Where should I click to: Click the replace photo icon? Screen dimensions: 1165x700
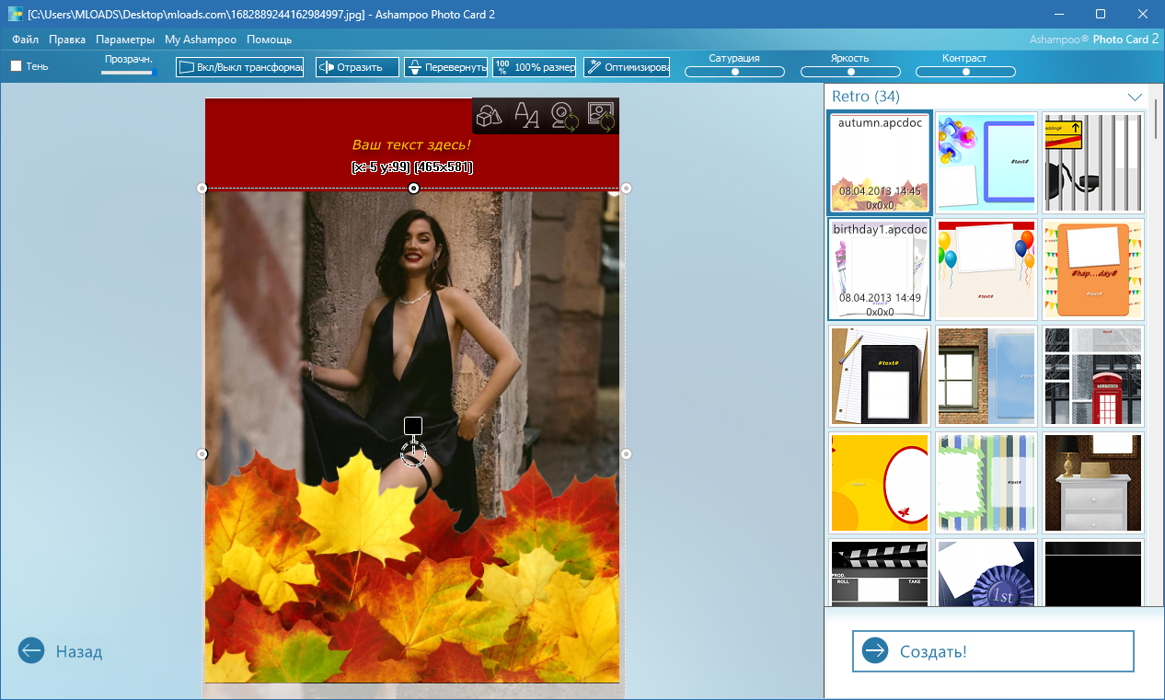click(600, 116)
